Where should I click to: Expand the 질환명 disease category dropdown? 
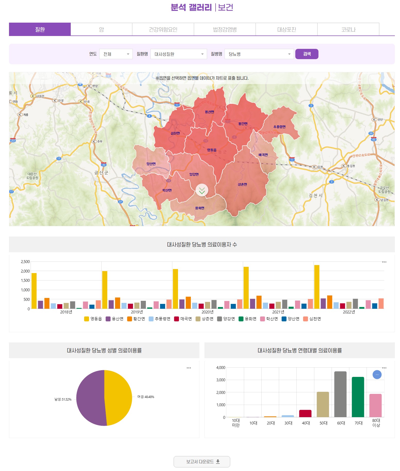coord(179,54)
